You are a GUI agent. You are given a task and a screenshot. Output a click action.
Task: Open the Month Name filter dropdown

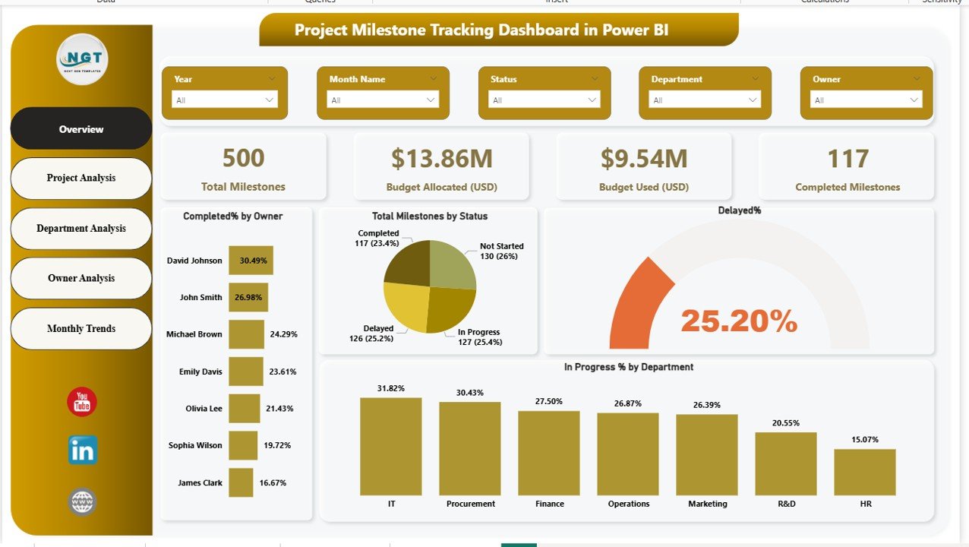[x=431, y=99]
